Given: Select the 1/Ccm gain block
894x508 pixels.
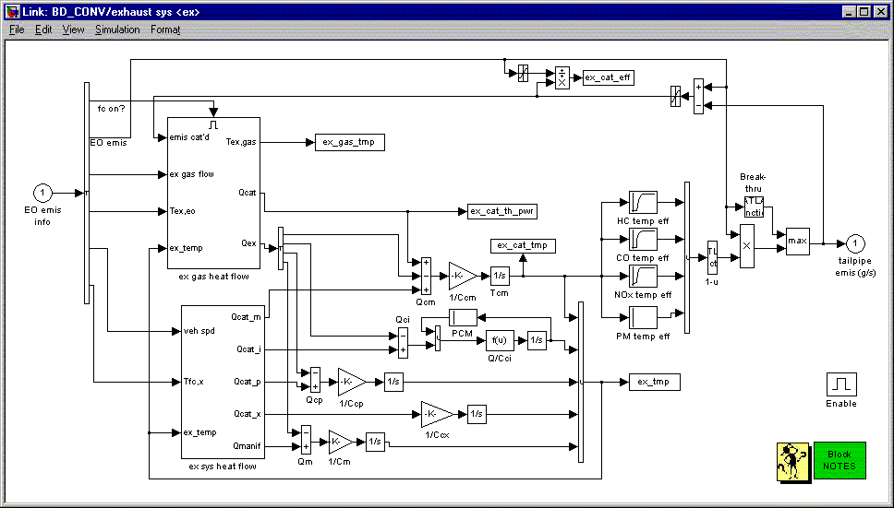Looking at the screenshot, I should [462, 276].
